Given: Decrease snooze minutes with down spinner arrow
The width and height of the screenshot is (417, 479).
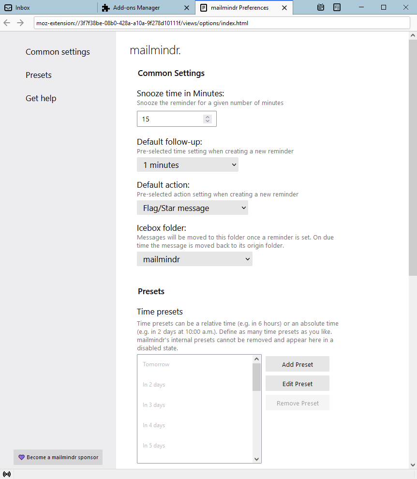Looking at the screenshot, I should click(208, 121).
